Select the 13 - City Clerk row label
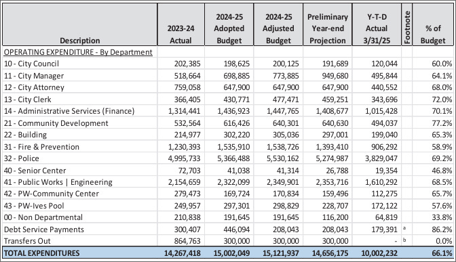Screen dimensions: 456x262 point(28,100)
